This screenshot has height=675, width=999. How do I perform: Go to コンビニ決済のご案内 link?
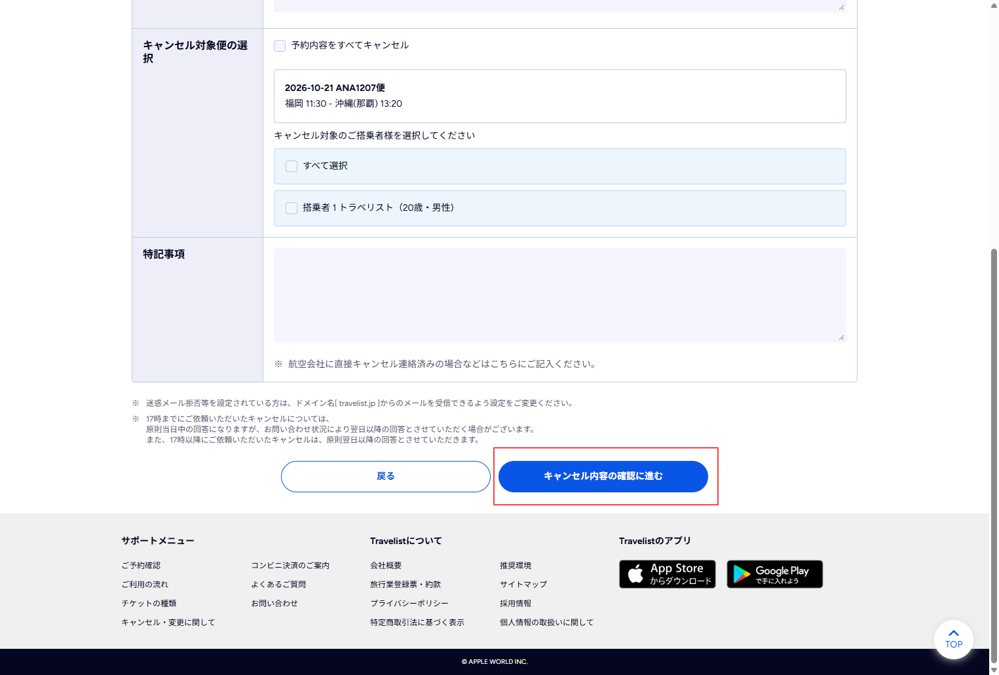[290, 566]
